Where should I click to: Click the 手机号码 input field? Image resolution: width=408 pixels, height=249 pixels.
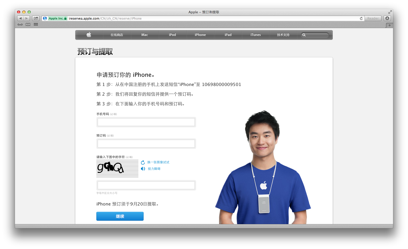tap(146, 122)
